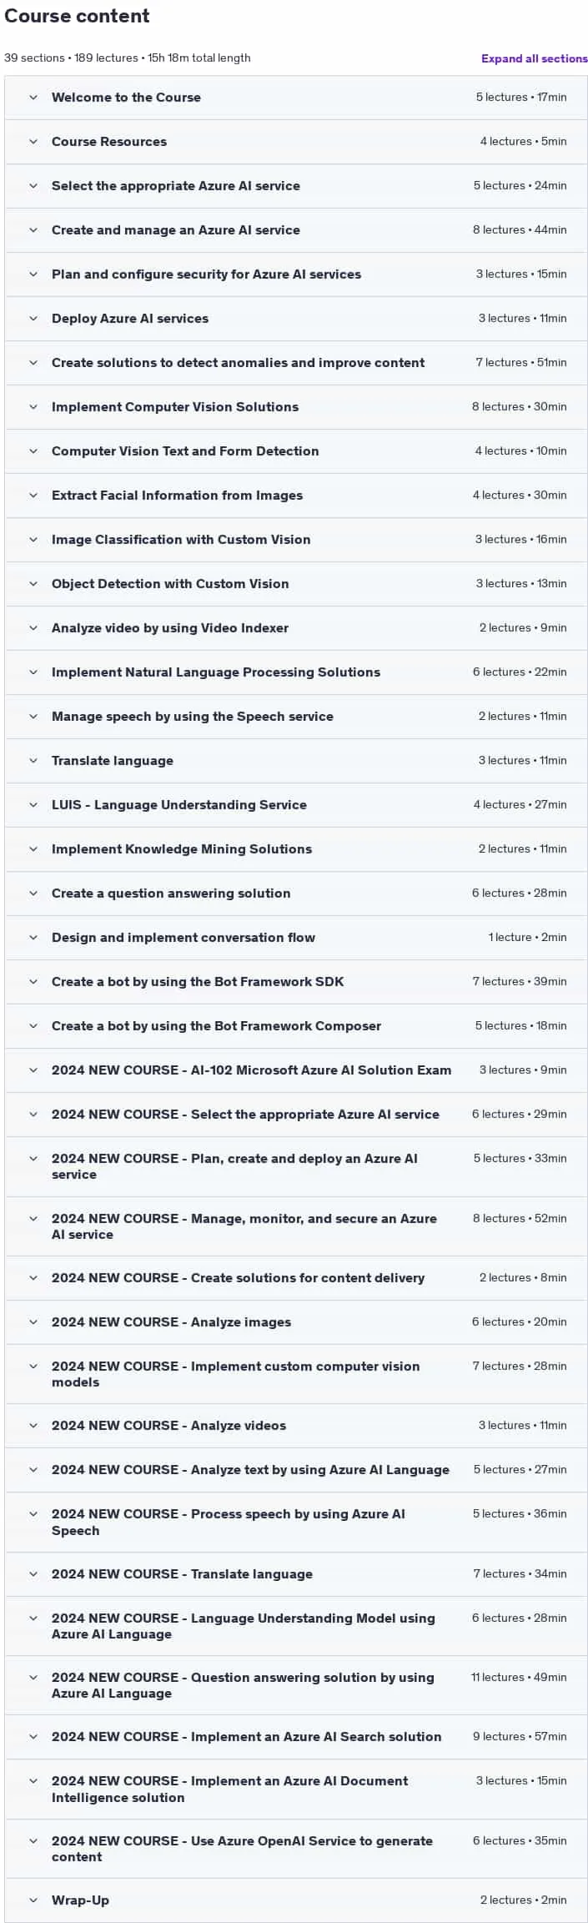Click chevron beside LUIS - Language Understanding Service
Image resolution: width=588 pixels, height=1923 pixels.
[x=33, y=805]
